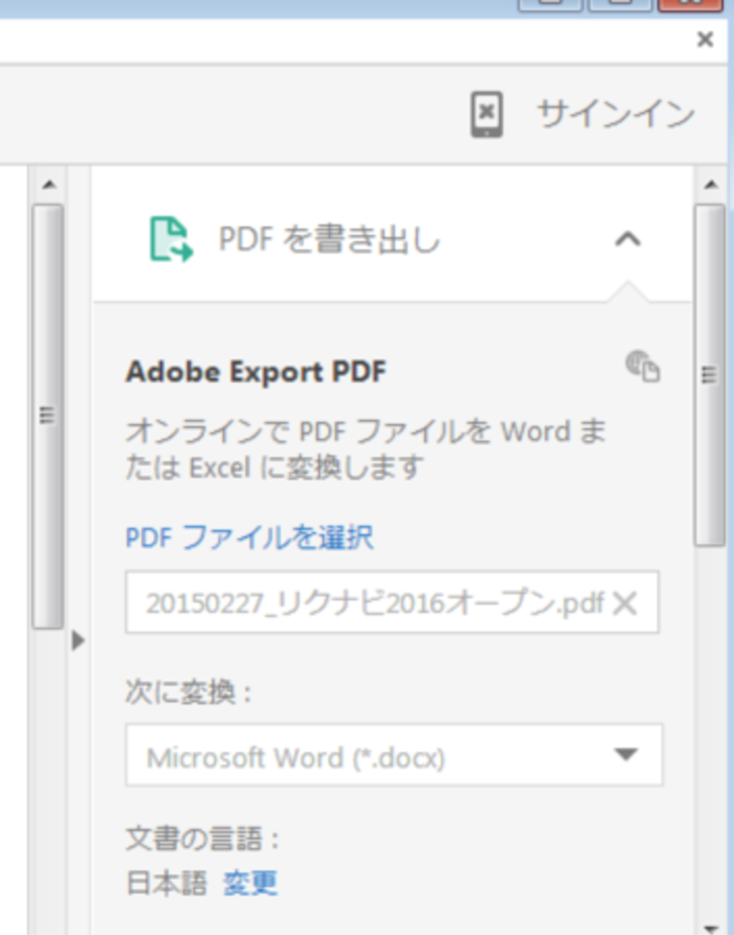The width and height of the screenshot is (734, 935).
Task: Collapse the PDF を書き出し section chevron
Action: coord(628,239)
